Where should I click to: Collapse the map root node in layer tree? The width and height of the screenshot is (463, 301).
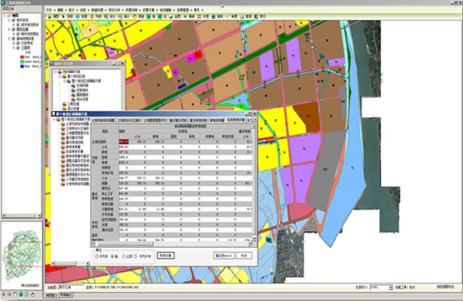[x=5, y=15]
